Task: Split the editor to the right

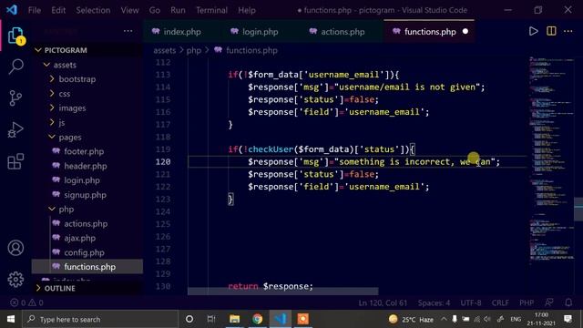Action: (x=551, y=31)
